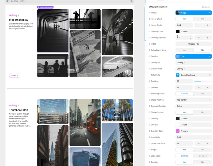Open the Close Position dropdown
Screen dimensions: 213x166
point(193,100)
